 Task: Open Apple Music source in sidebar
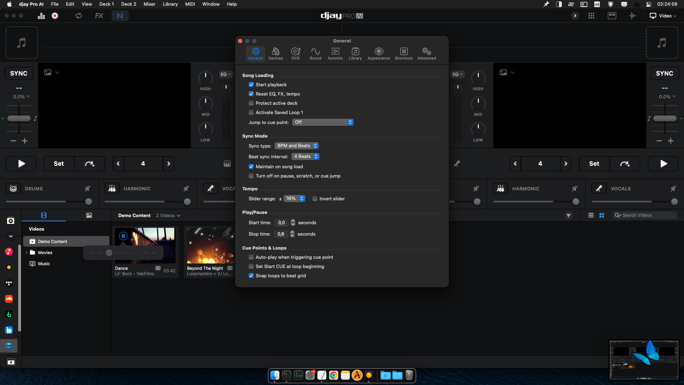9,252
